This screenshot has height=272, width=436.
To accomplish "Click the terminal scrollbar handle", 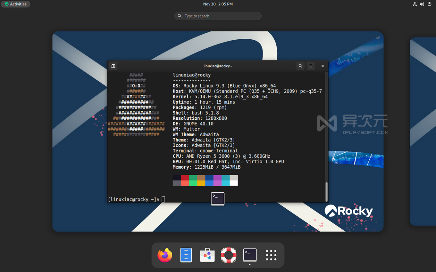I will pos(326,192).
